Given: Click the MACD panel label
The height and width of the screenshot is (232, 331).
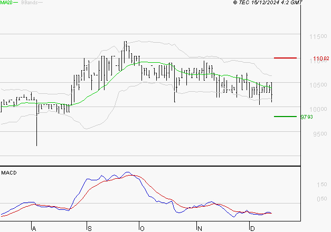Looking at the screenshot, I should point(9,173).
